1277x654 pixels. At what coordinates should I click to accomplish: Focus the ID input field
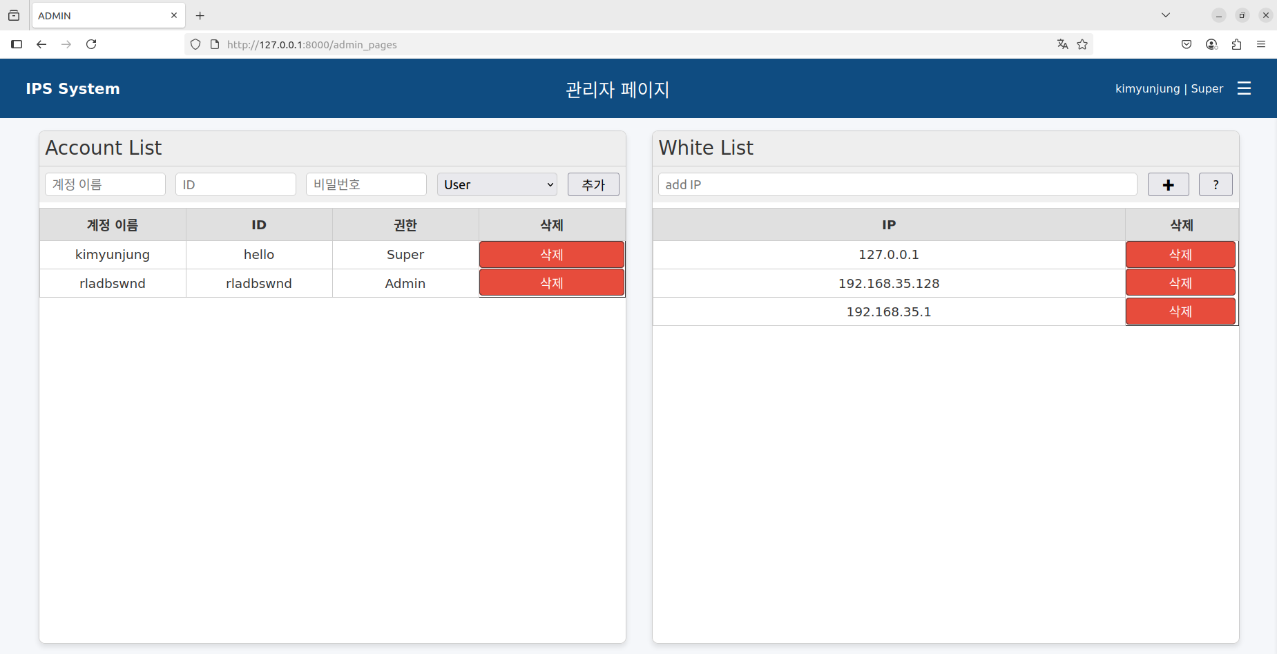(x=236, y=184)
